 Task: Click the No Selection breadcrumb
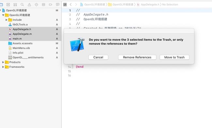(170, 5)
